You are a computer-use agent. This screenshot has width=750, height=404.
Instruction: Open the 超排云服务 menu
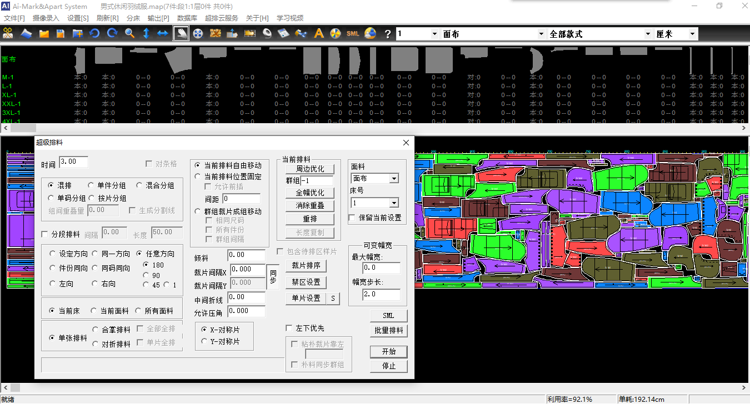click(221, 18)
